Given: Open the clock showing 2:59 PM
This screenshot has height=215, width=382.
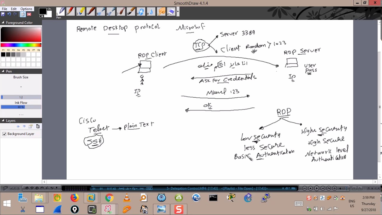Looking at the screenshot, I should [x=368, y=204].
